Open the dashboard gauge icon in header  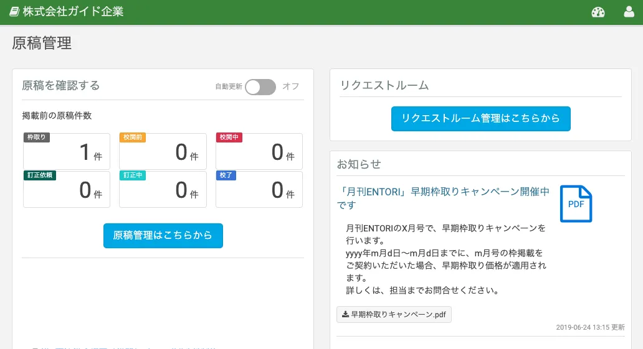tap(598, 12)
